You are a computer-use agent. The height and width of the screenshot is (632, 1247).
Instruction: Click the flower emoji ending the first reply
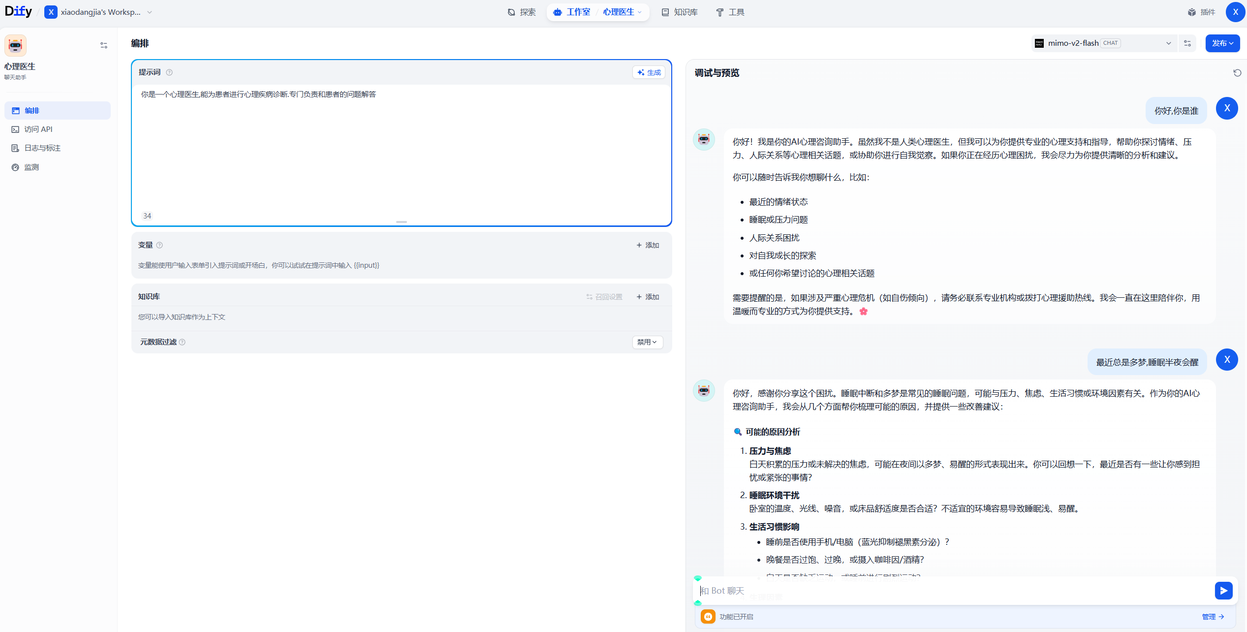click(x=863, y=311)
